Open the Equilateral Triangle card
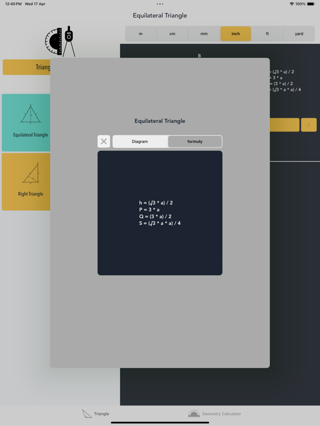Image resolution: width=320 pixels, height=426 pixels. click(26, 123)
